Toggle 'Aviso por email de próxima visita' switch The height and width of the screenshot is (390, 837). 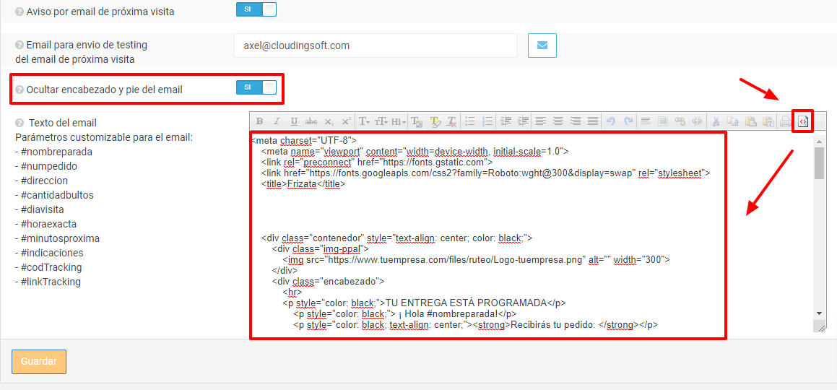click(x=256, y=9)
